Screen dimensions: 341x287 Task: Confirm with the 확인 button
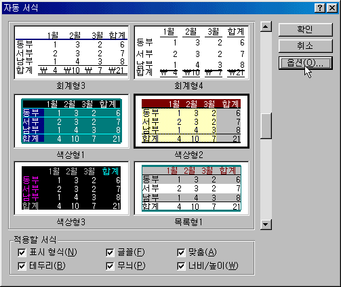305,29
